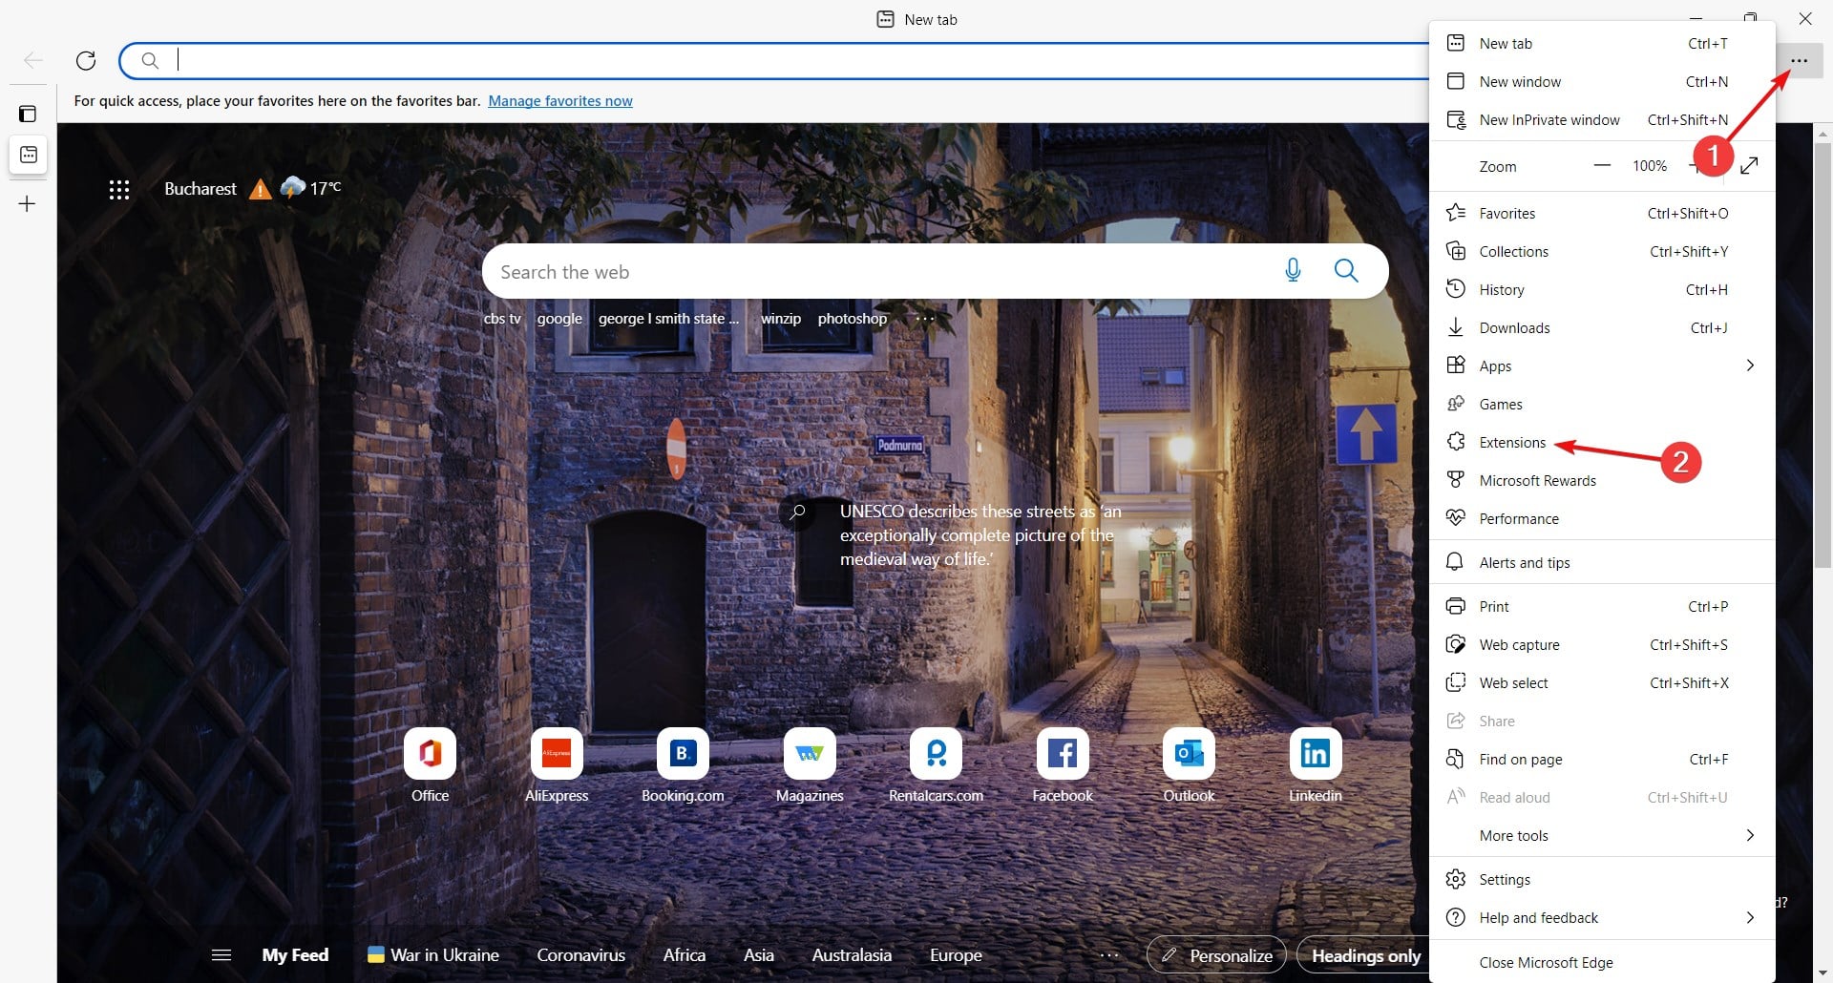
Task: Open the Outlook quick link
Action: coord(1189,765)
